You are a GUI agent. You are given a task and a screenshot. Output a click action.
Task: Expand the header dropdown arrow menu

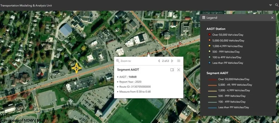click(x=271, y=5)
